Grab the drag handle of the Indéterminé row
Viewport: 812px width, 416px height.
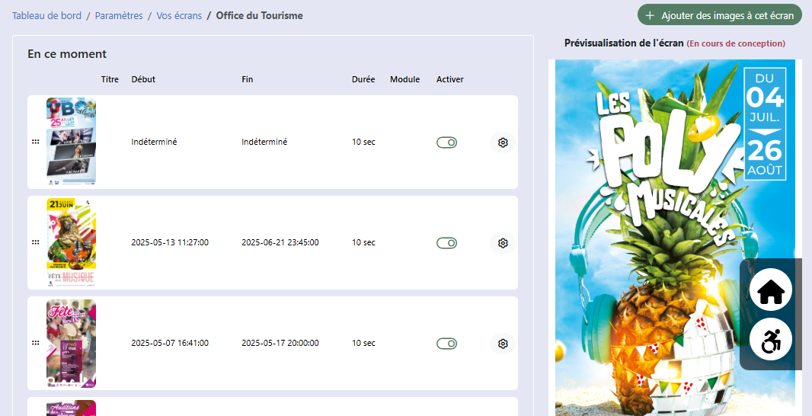(35, 142)
